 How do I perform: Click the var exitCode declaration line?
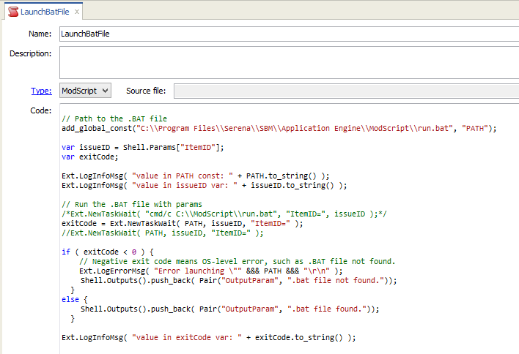(89, 157)
